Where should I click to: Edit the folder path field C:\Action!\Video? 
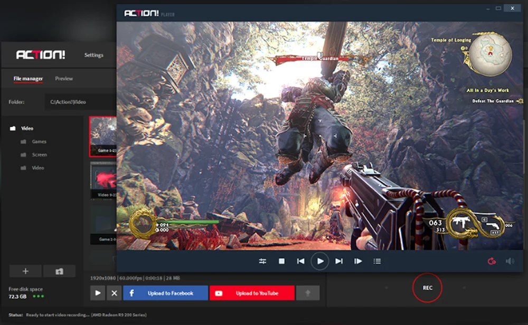tap(81, 102)
